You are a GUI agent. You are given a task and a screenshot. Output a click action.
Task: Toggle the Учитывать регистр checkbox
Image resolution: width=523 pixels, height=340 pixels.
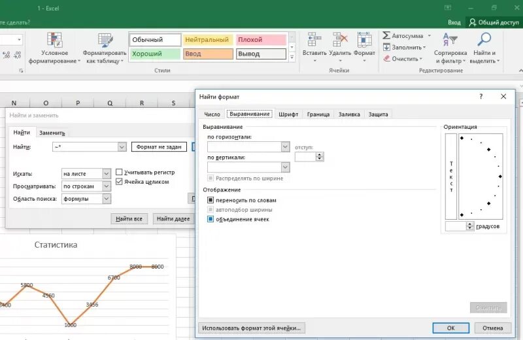[119, 172]
